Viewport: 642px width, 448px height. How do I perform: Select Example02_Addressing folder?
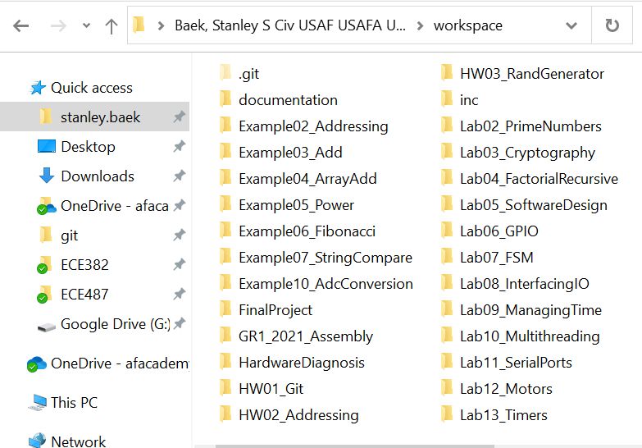click(303, 126)
